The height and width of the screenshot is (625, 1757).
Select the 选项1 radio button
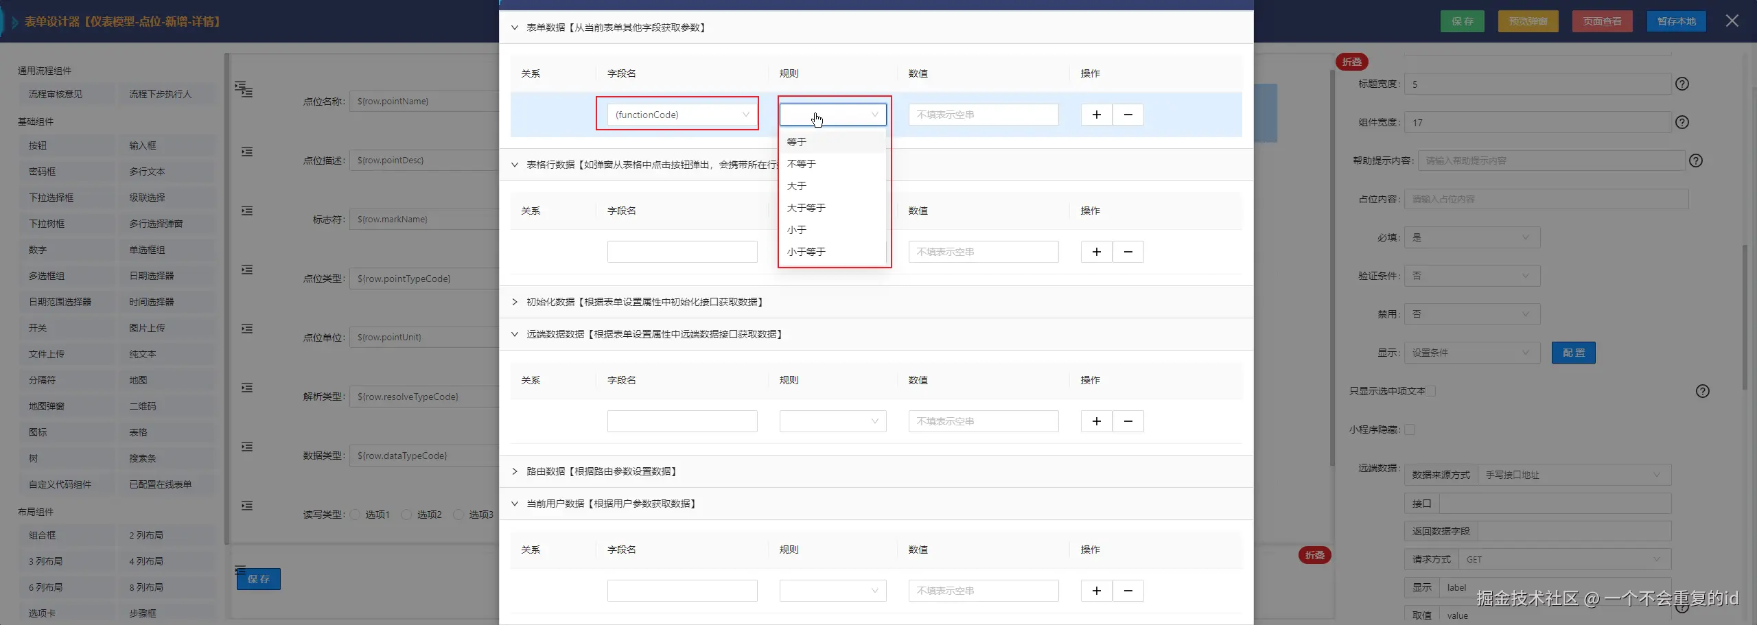coord(355,515)
